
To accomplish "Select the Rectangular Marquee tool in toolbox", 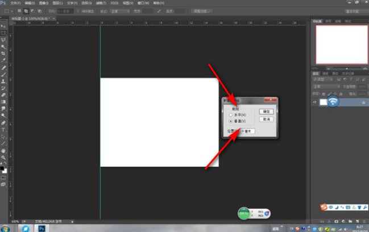I will (3, 33).
